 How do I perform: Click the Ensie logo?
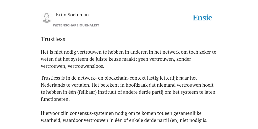coord(202,18)
